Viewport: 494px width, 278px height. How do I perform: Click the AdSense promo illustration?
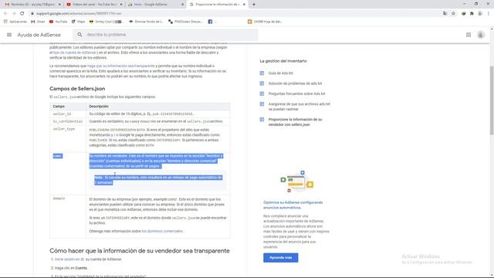(296, 181)
